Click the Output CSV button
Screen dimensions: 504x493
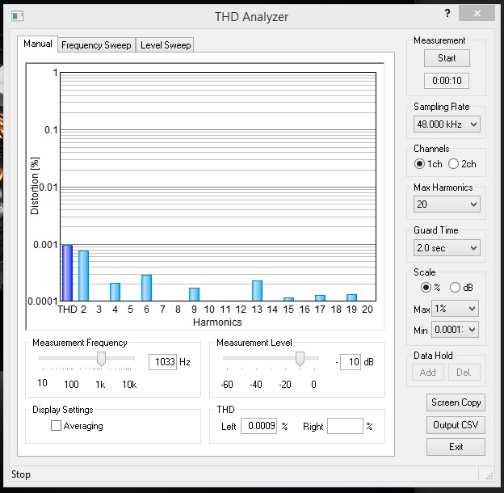(x=456, y=424)
